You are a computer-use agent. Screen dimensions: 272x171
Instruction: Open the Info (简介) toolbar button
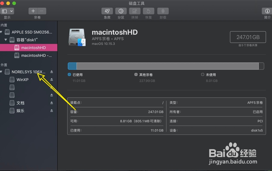(x=267, y=11)
